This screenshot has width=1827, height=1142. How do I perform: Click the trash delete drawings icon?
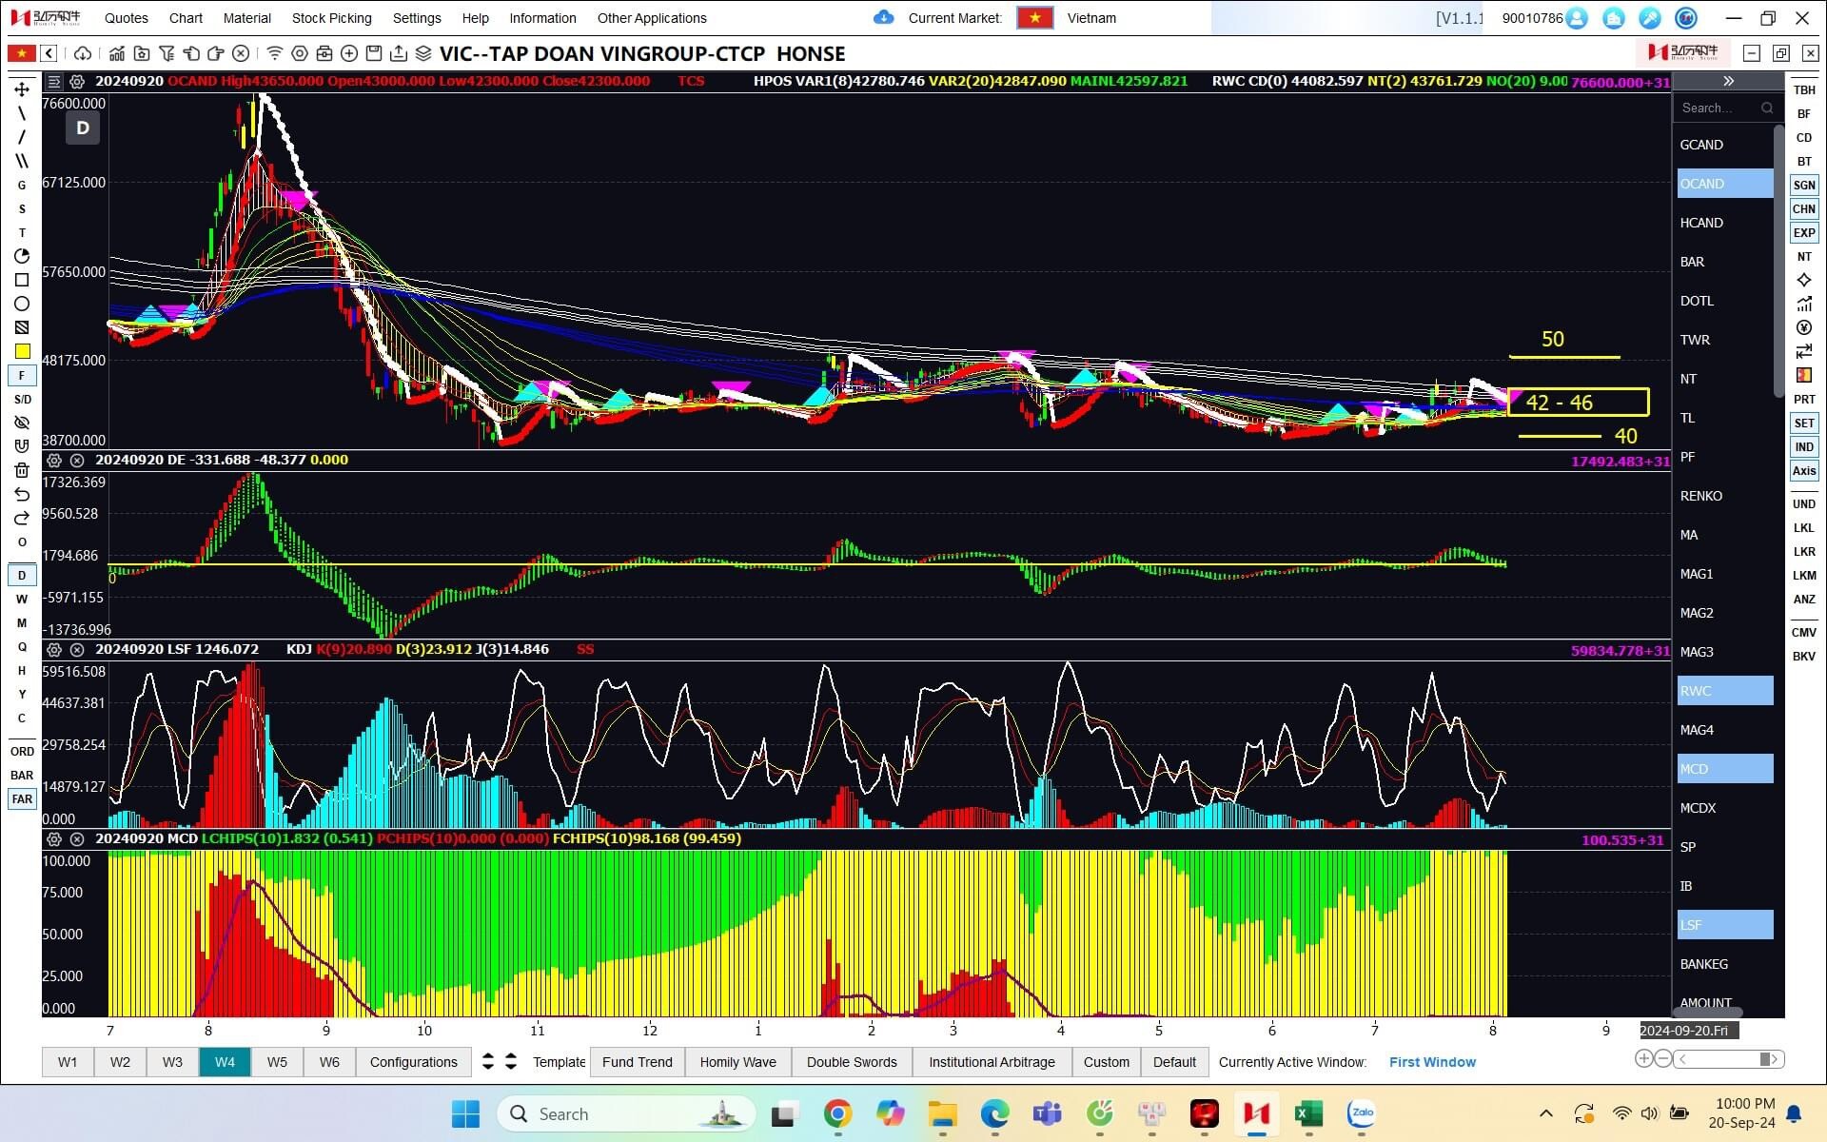coord(22,470)
